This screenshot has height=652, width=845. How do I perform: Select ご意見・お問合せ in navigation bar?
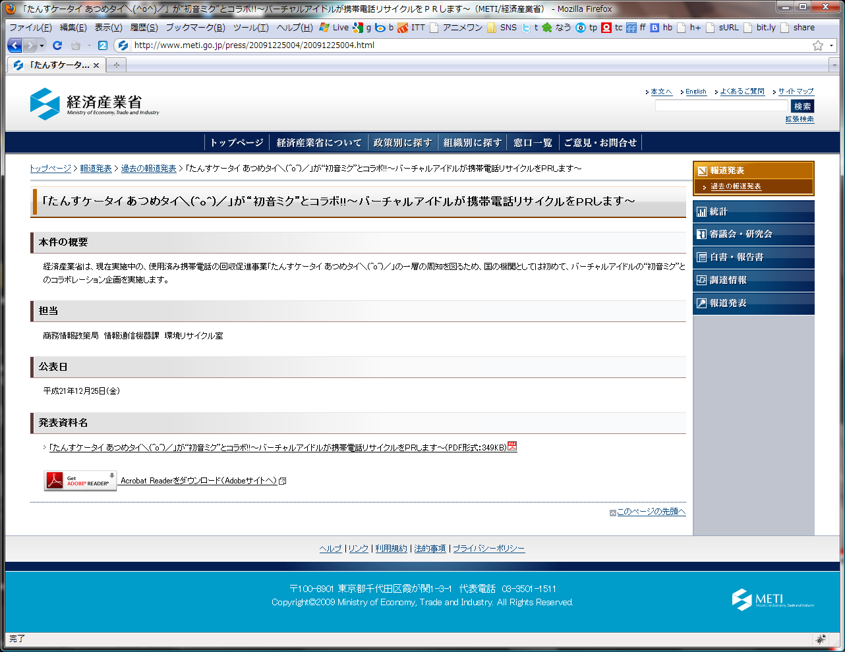tap(600, 142)
